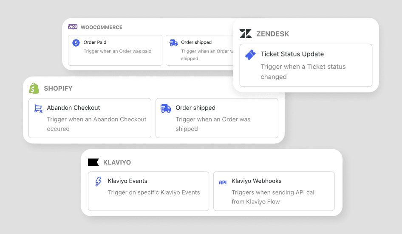The height and width of the screenshot is (234, 402).
Task: Click the KLAVIYO heading text
Action: click(x=117, y=162)
